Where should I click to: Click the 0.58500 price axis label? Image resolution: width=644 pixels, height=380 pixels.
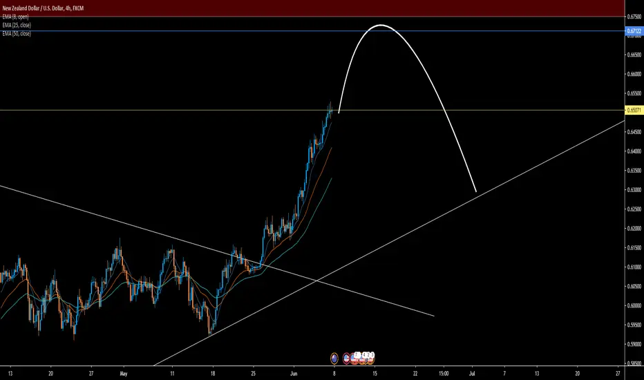[634, 363]
